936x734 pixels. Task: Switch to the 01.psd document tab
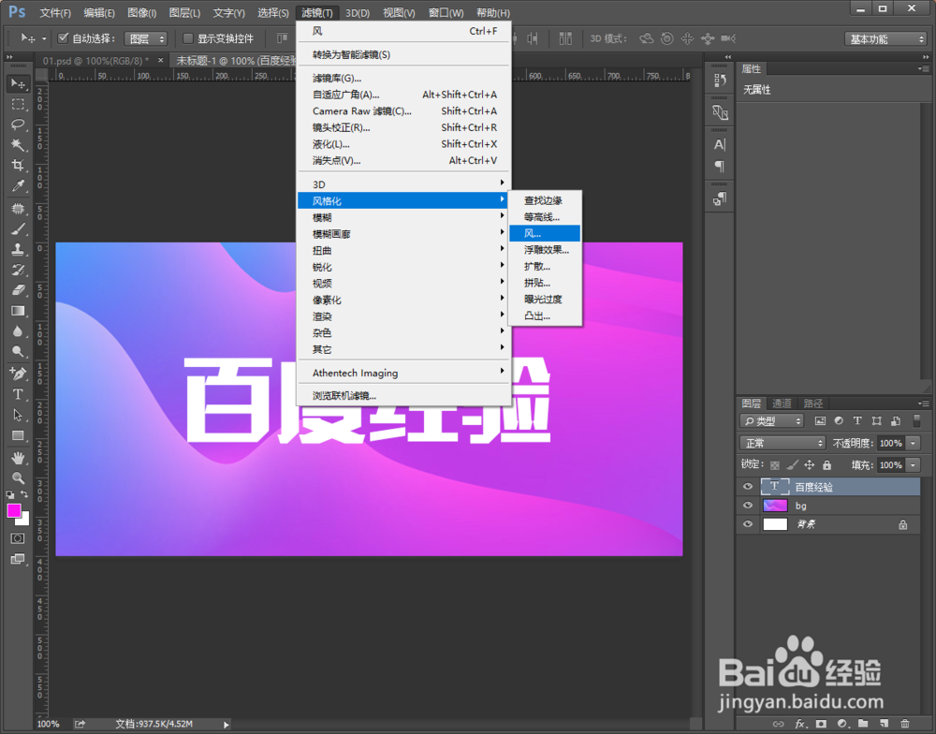coord(95,60)
